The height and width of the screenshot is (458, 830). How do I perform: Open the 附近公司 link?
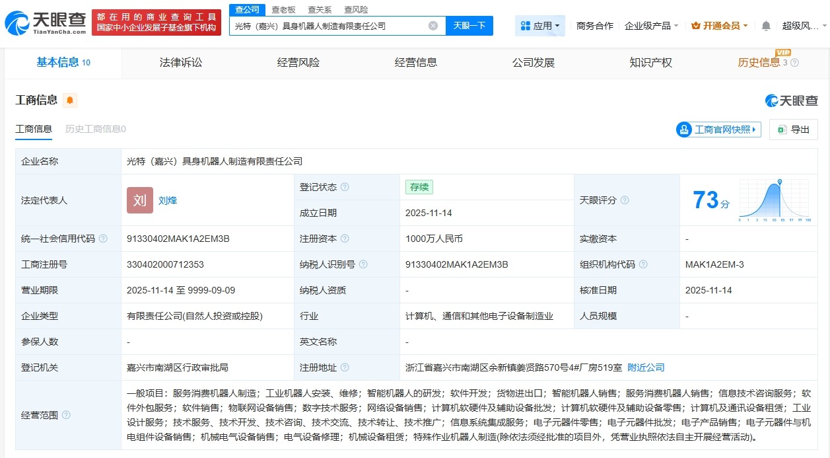[645, 367]
